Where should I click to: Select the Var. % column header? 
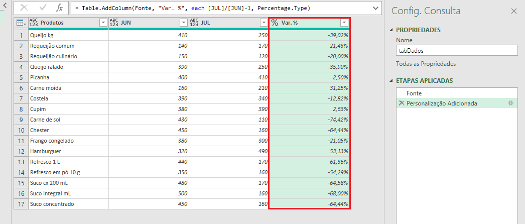(x=309, y=23)
